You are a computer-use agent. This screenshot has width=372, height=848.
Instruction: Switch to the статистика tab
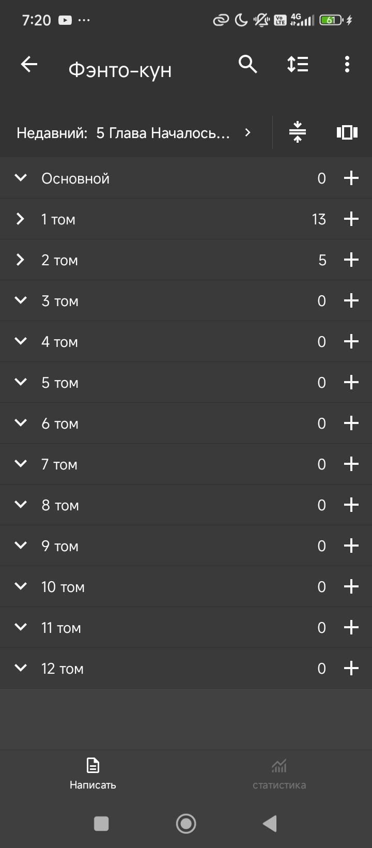coord(279,774)
